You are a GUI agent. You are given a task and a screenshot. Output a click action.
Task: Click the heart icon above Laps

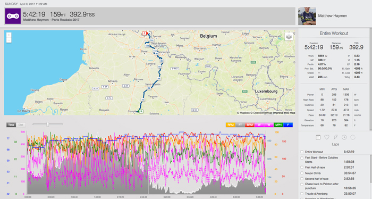[327, 137]
